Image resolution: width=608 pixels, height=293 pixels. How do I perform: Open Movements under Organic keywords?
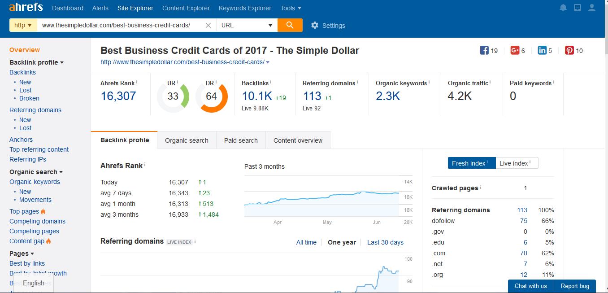(35, 200)
